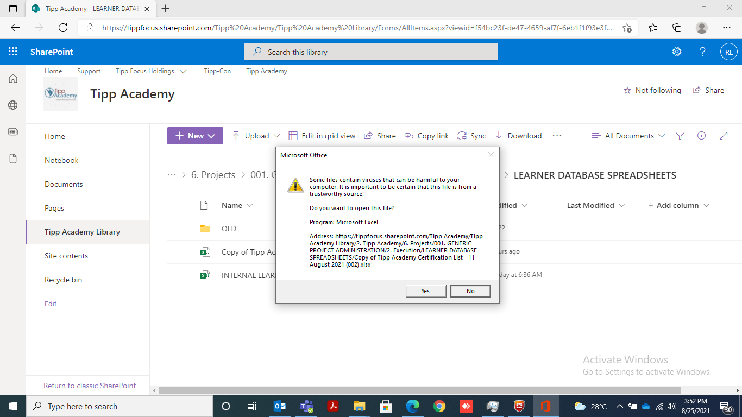Open the Name column header dropdown
The image size is (742, 417).
tap(237, 205)
